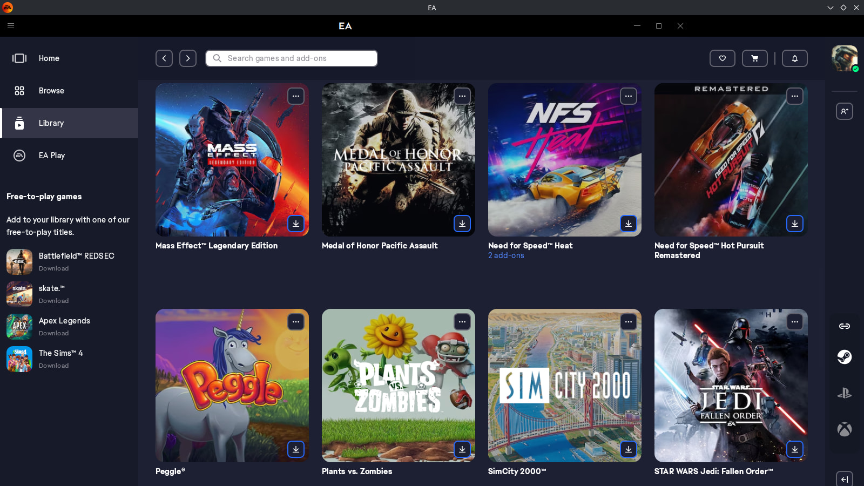Viewport: 864px width, 486px height.
Task: Go to the Browse section
Action: pyautogui.click(x=51, y=91)
